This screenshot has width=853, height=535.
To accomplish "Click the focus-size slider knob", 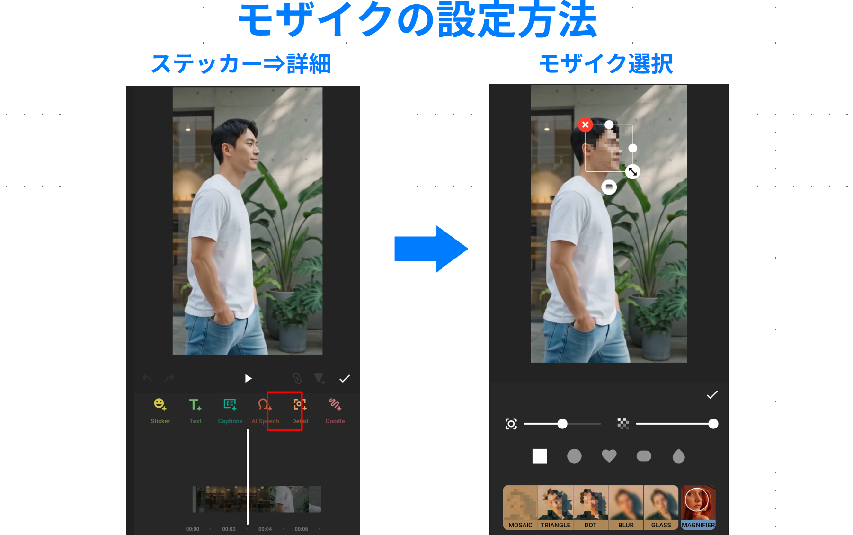I will coord(562,424).
